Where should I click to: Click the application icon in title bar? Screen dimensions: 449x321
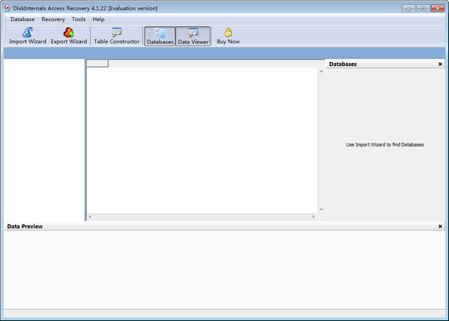pos(7,8)
